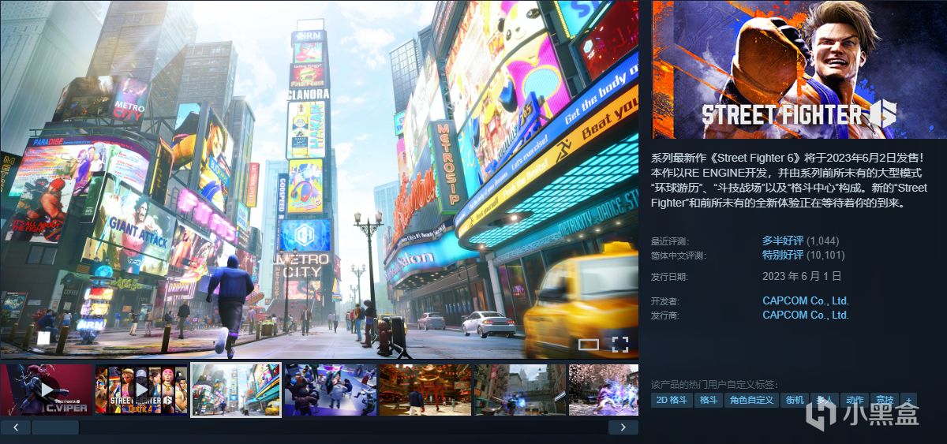Open recent reviews link 多半好评
The width and height of the screenshot is (947, 444).
pyautogui.click(x=783, y=241)
